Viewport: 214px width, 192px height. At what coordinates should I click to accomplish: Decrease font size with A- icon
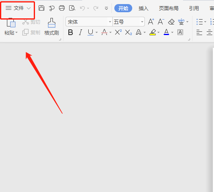tap(161, 22)
